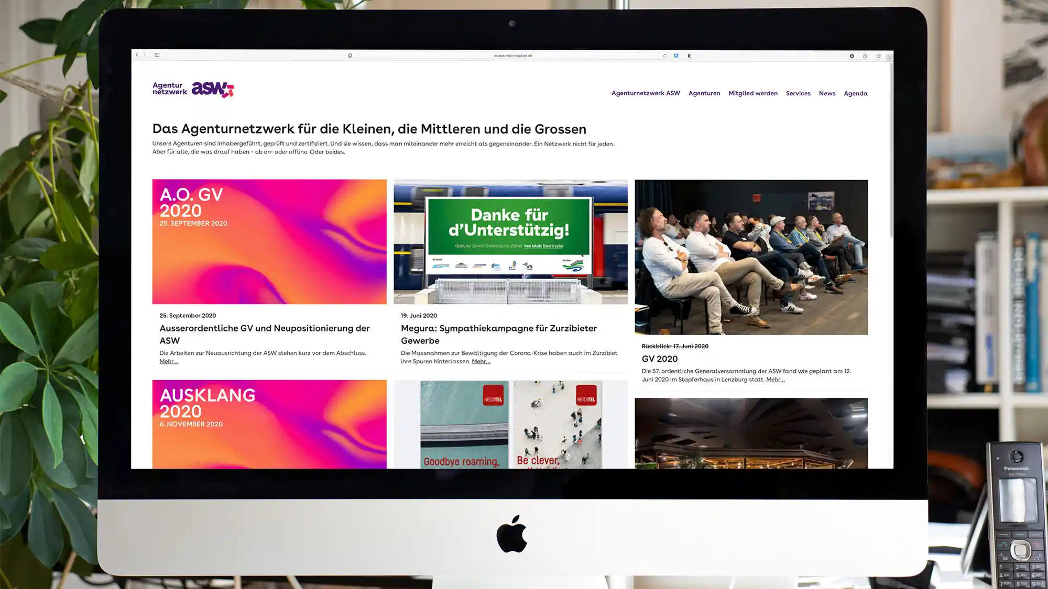Click 'Mehr...' under the ASW repositioning article
The width and height of the screenshot is (1048, 589).
coord(169,361)
